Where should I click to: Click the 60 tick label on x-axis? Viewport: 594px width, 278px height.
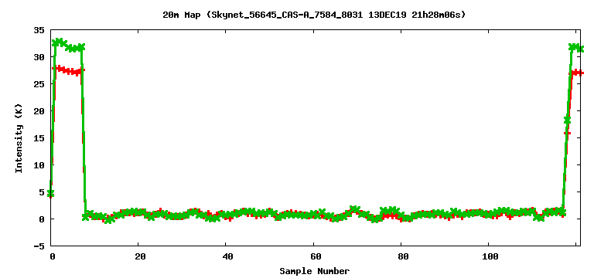pyautogui.click(x=315, y=257)
